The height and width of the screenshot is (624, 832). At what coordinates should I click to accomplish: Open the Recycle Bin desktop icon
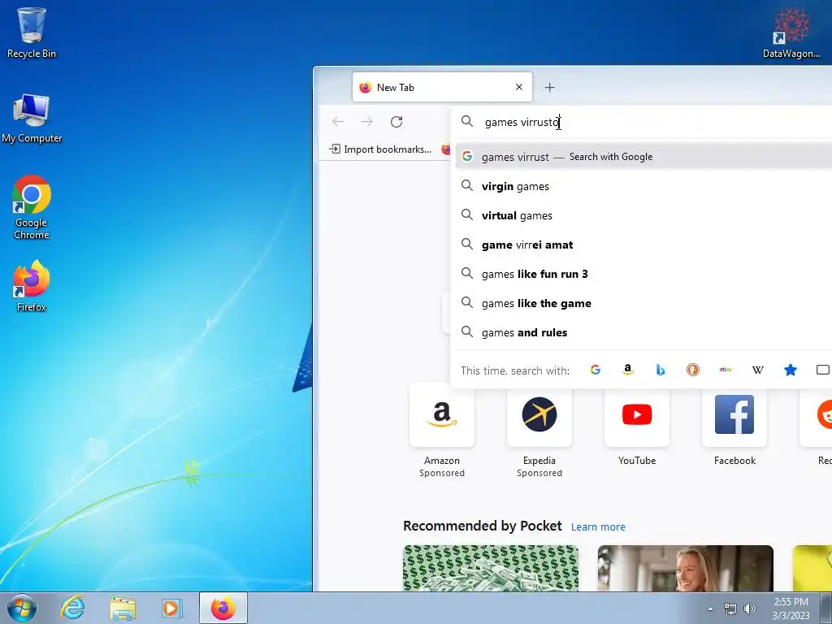pos(32,32)
